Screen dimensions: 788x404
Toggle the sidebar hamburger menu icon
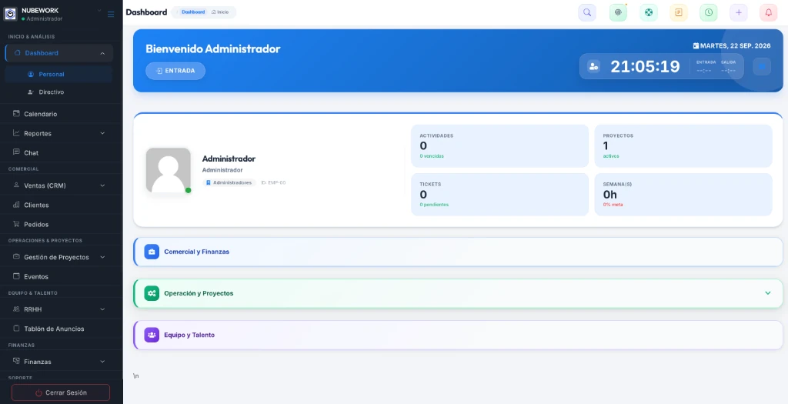[111, 14]
